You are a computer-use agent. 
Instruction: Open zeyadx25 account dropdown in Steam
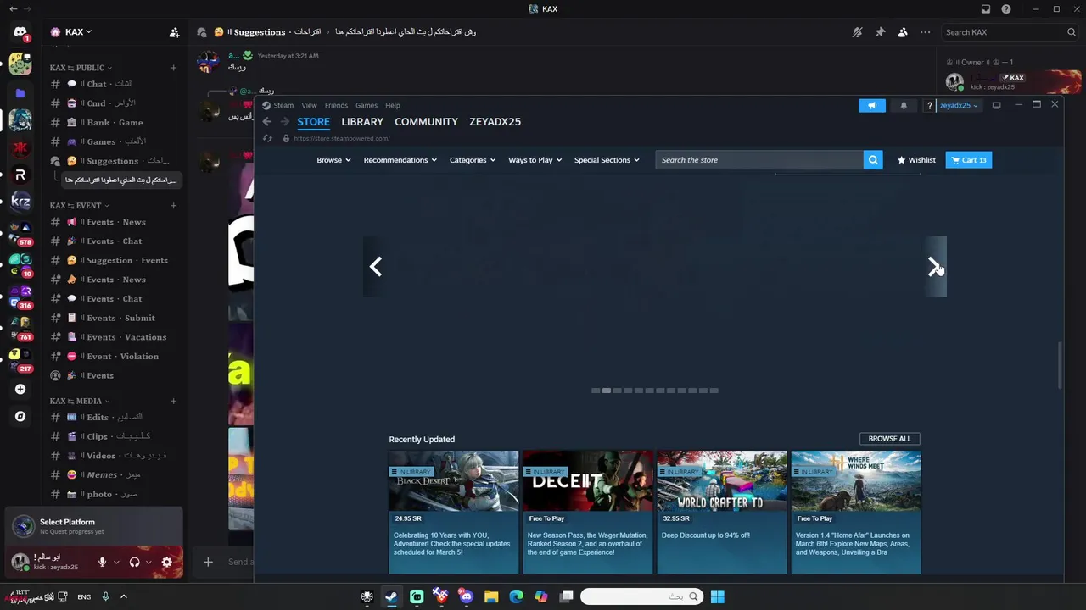click(x=959, y=106)
